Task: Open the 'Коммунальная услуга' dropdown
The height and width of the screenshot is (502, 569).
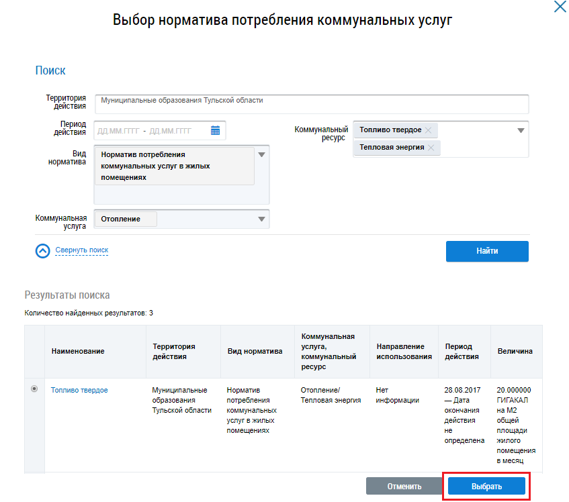Action: (x=261, y=219)
